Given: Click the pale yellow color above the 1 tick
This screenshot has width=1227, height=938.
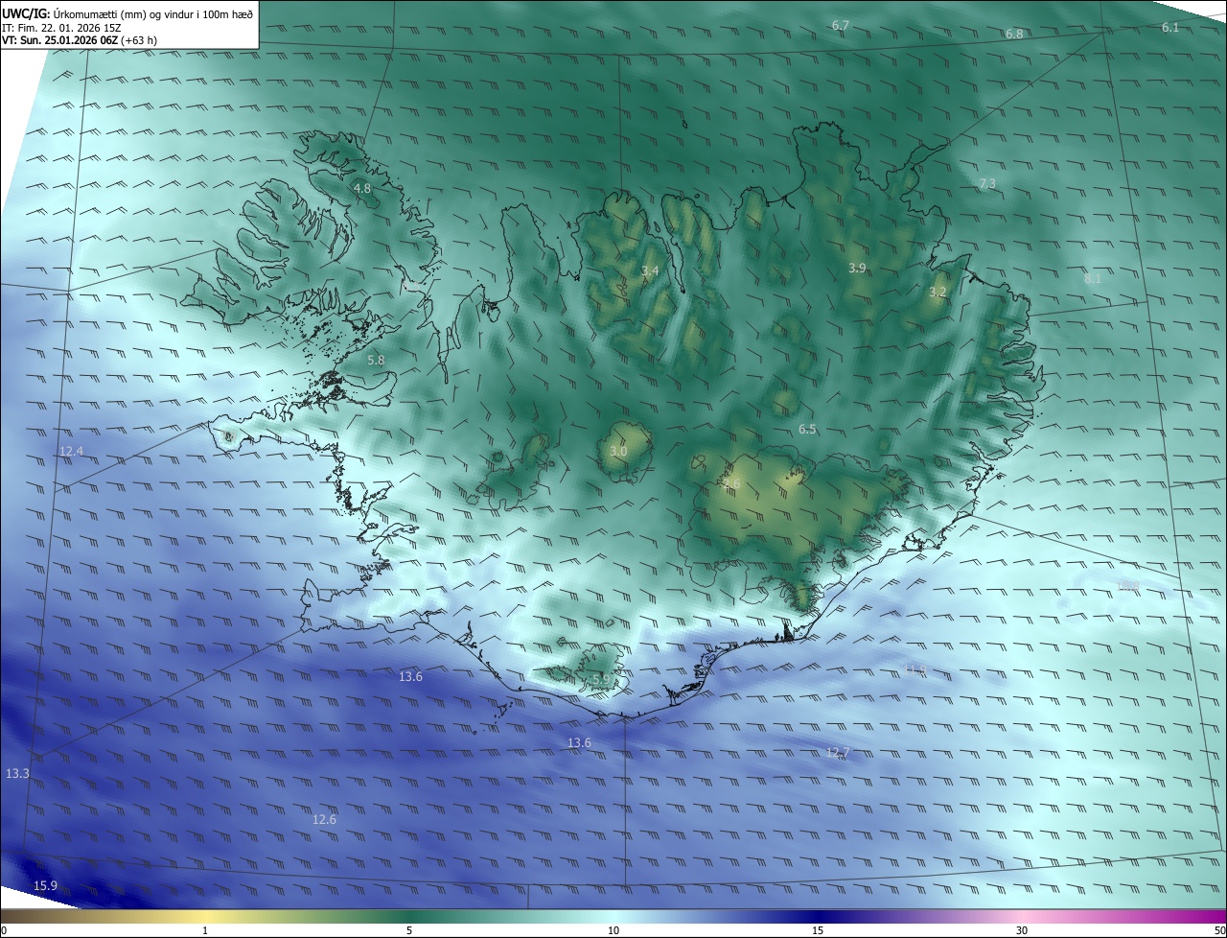Looking at the screenshot, I should coord(206,917).
